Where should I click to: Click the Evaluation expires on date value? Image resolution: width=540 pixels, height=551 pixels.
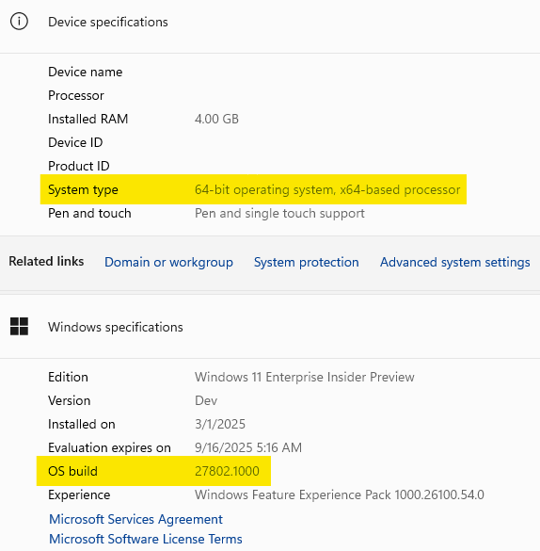[248, 447]
